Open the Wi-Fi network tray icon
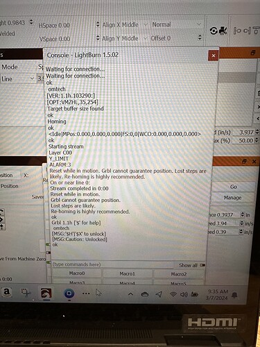The height and width of the screenshot is (347, 260). tap(173, 294)
